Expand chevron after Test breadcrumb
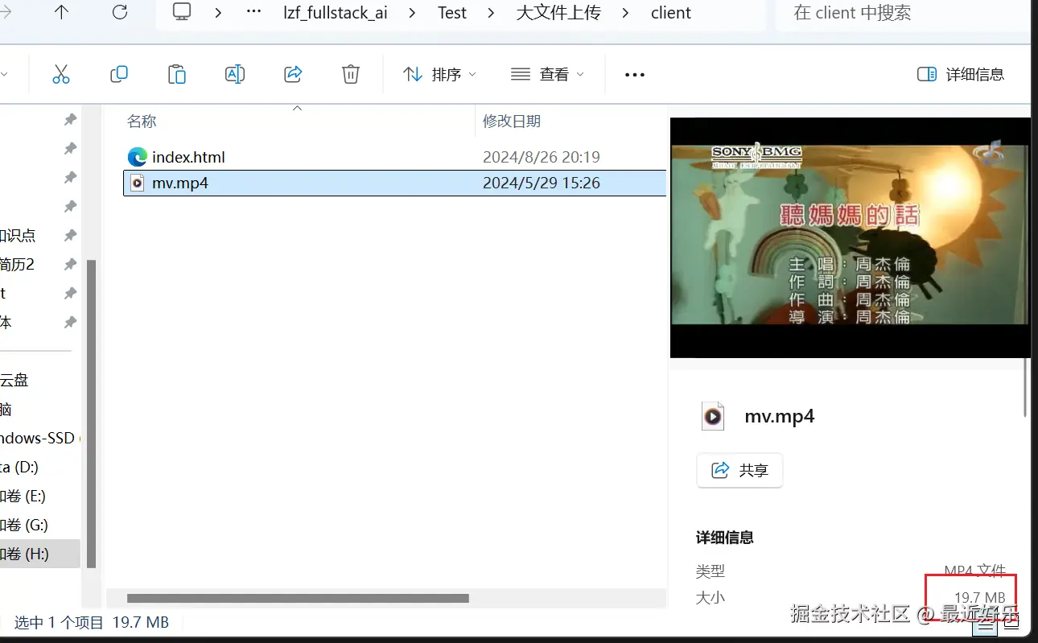1038x643 pixels. coord(491,13)
